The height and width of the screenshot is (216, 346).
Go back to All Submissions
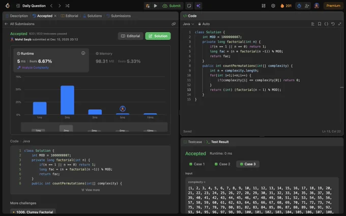click(x=19, y=24)
